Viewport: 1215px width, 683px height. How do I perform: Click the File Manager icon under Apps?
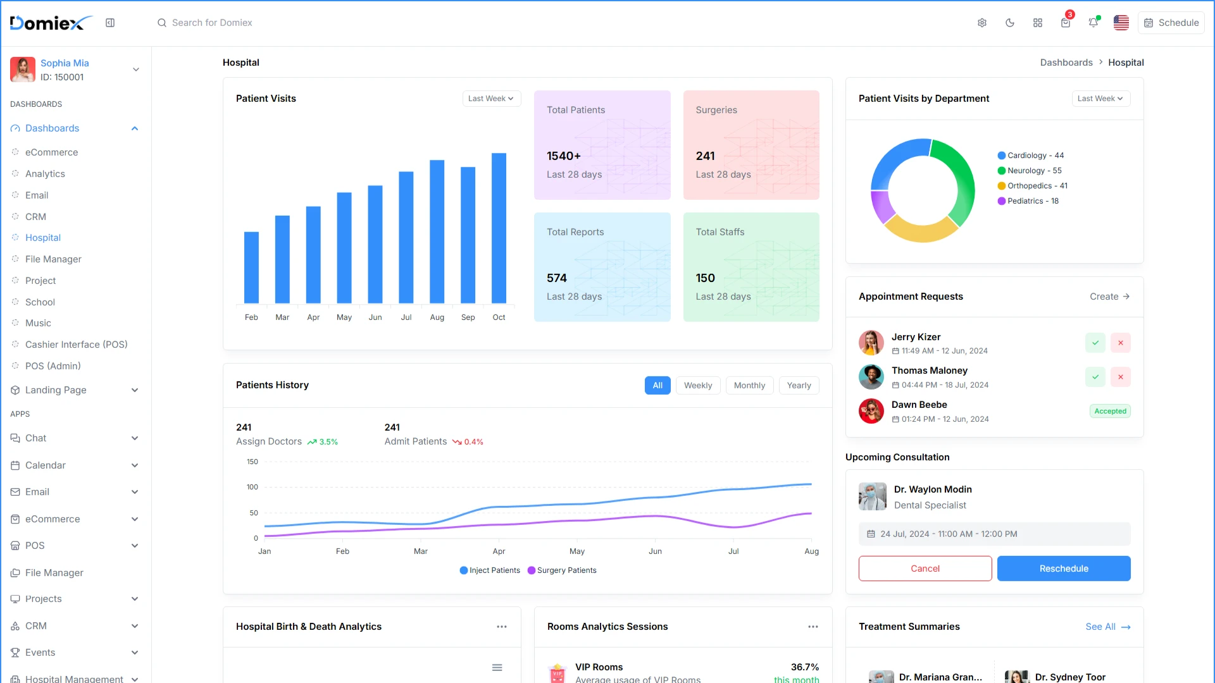(x=15, y=573)
